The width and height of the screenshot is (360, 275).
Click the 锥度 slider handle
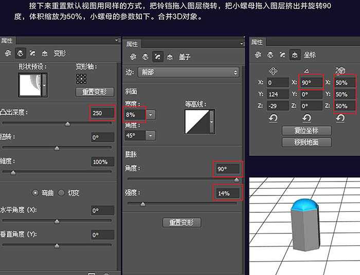(x=13, y=173)
